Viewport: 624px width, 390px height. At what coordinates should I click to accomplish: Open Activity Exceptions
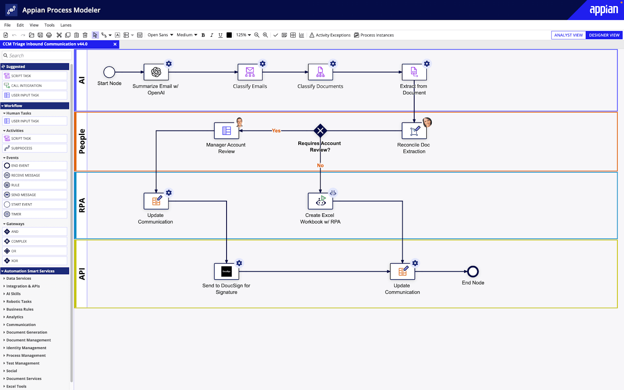click(330, 35)
